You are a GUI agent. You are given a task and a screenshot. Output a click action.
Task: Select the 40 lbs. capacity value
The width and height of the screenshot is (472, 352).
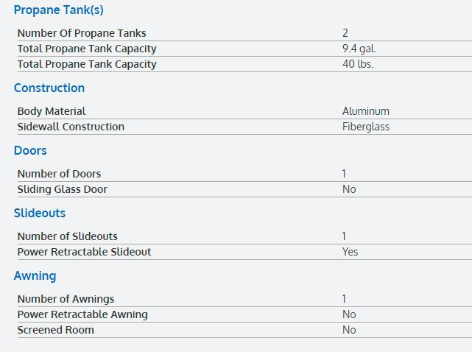[358, 64]
